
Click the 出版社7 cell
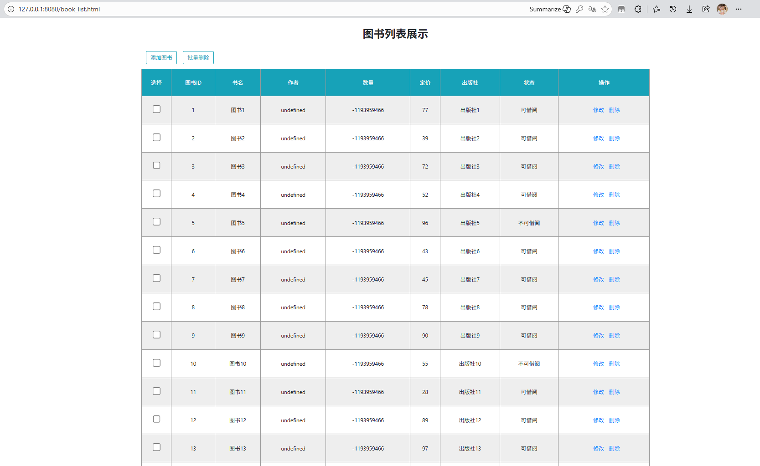click(470, 280)
